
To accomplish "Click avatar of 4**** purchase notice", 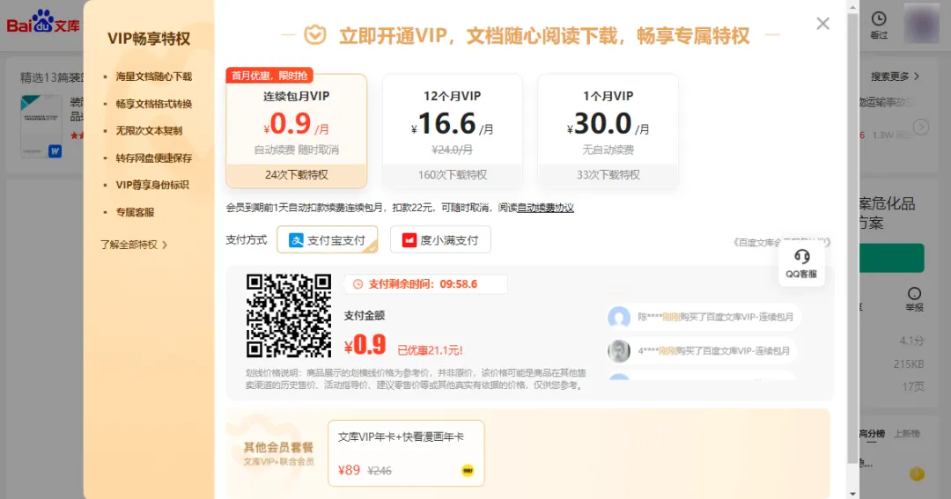I will (619, 351).
